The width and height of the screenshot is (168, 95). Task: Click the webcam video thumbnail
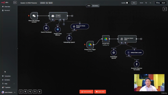pos(149,83)
